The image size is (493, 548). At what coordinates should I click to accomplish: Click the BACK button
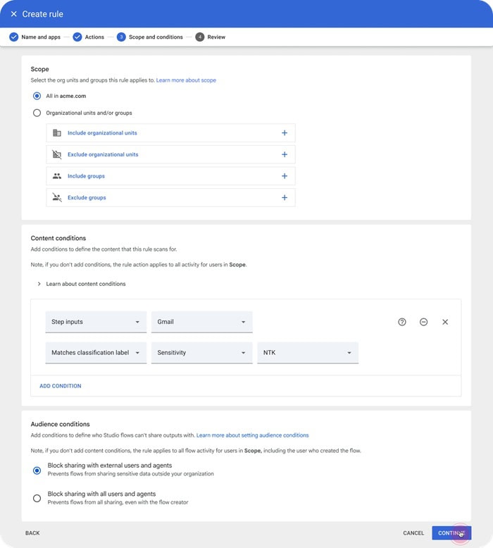click(32, 533)
